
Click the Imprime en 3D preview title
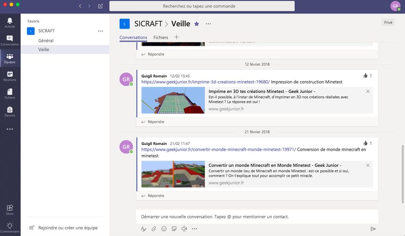pyautogui.click(x=262, y=92)
